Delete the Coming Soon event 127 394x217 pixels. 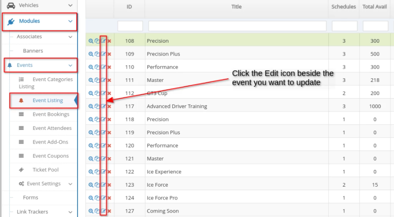(x=109, y=211)
